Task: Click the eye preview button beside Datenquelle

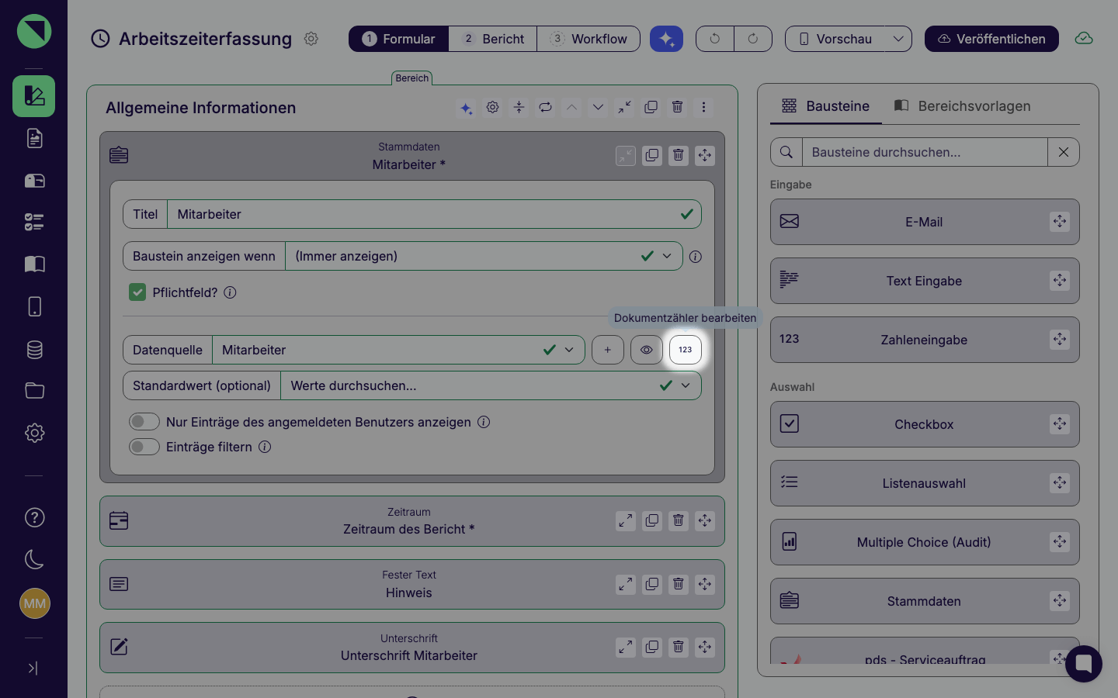Action: pyautogui.click(x=646, y=350)
